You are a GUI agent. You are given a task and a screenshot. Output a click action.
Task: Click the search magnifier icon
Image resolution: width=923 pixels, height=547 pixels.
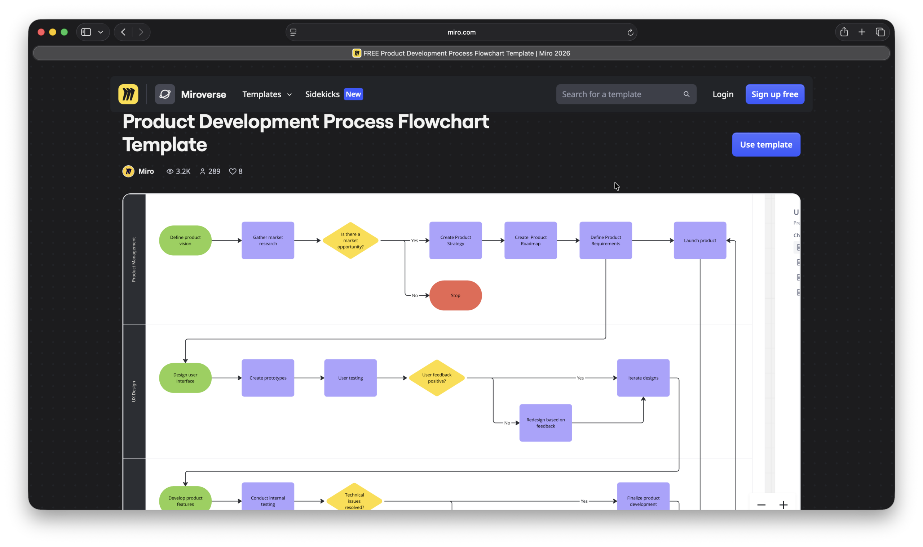pyautogui.click(x=686, y=94)
